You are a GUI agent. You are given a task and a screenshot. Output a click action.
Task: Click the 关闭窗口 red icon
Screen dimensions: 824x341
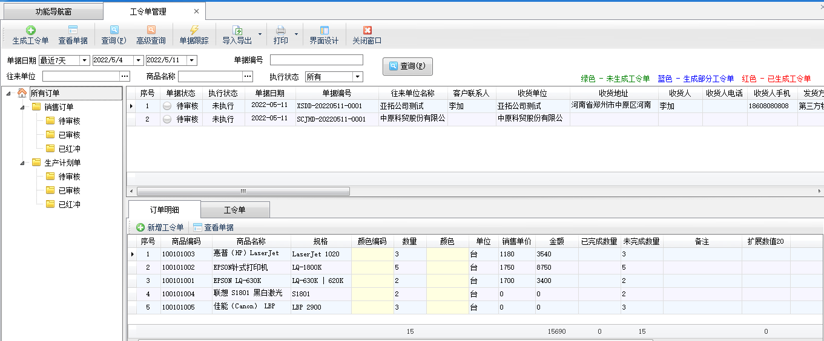[x=367, y=30]
